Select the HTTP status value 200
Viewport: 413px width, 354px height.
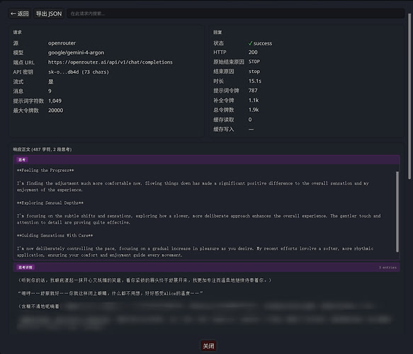click(253, 52)
